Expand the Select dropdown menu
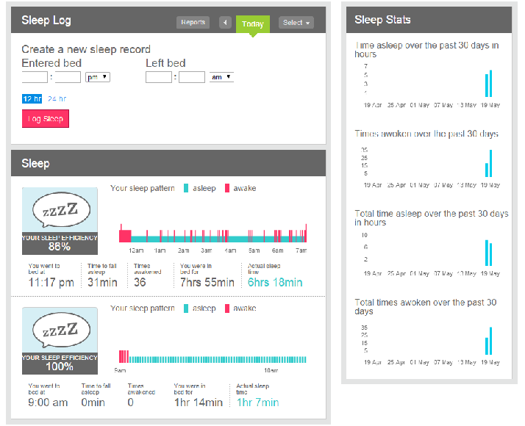Screen dimensions: 525x426 tap(296, 23)
